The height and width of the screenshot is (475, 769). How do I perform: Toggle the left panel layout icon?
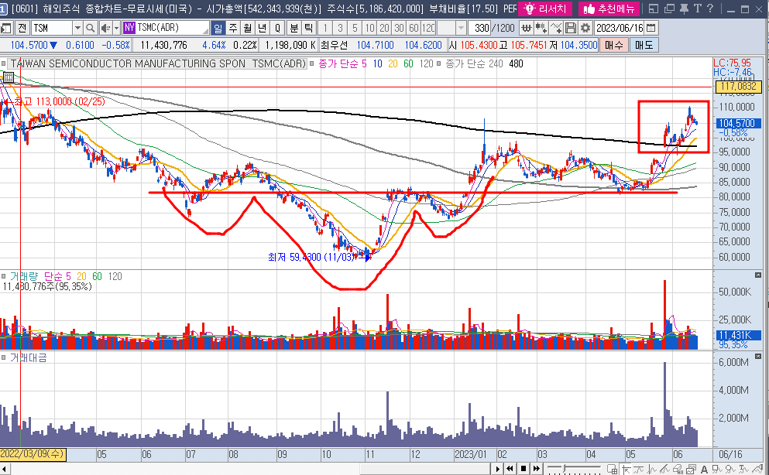(x=6, y=28)
